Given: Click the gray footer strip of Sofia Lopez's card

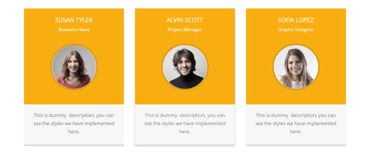Looking at the screenshot, I should coord(296,145).
